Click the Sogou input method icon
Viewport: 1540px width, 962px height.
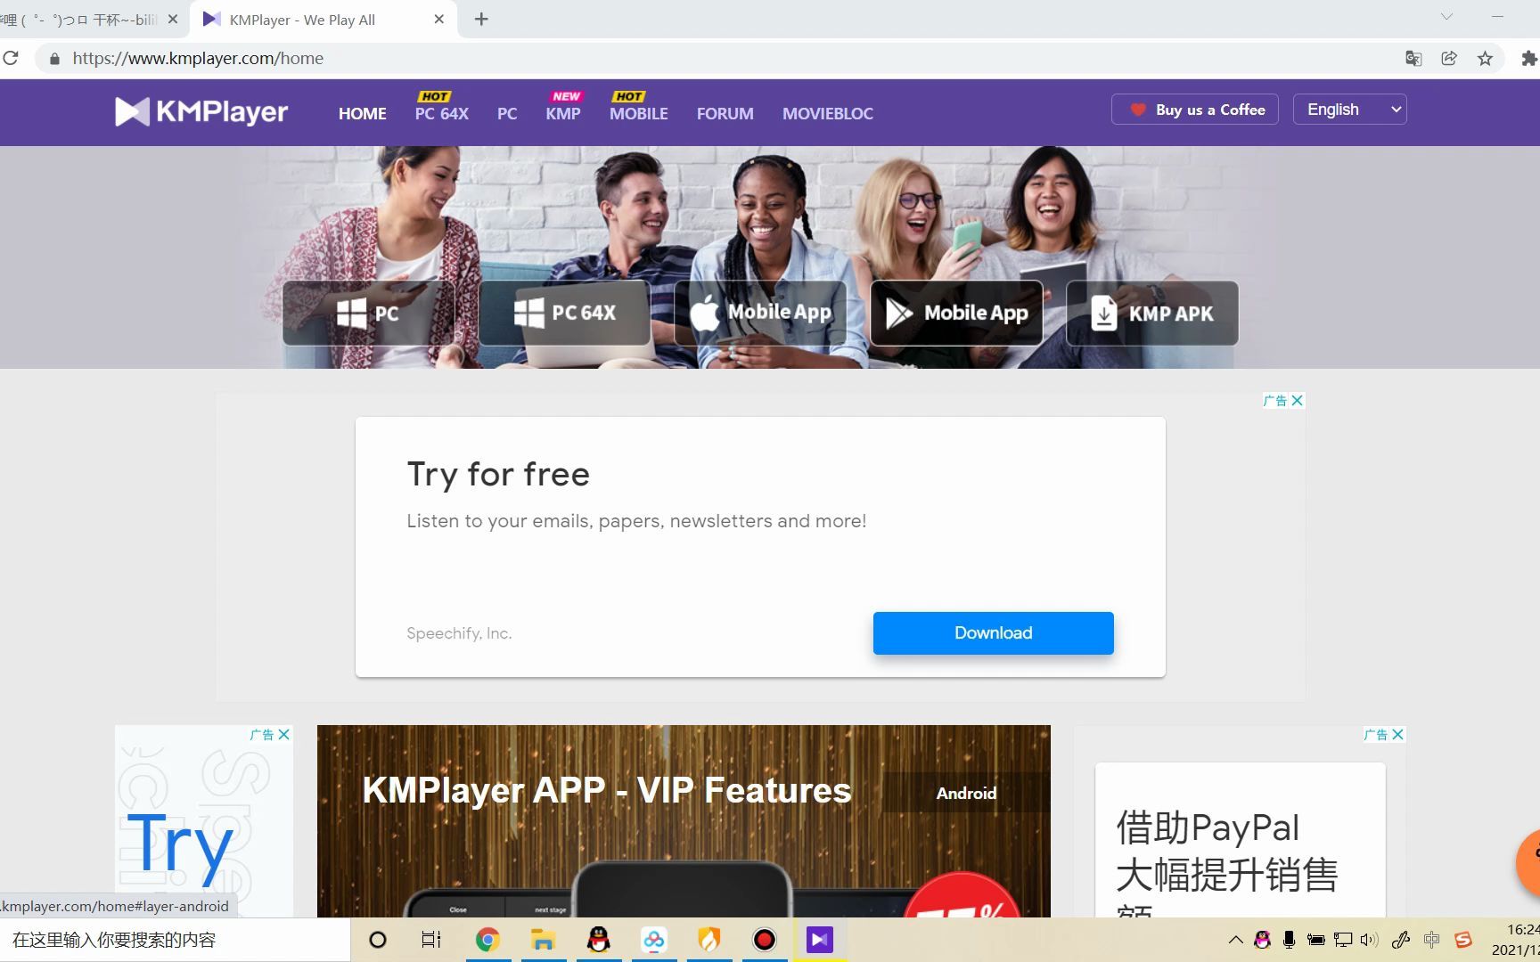(x=1462, y=940)
